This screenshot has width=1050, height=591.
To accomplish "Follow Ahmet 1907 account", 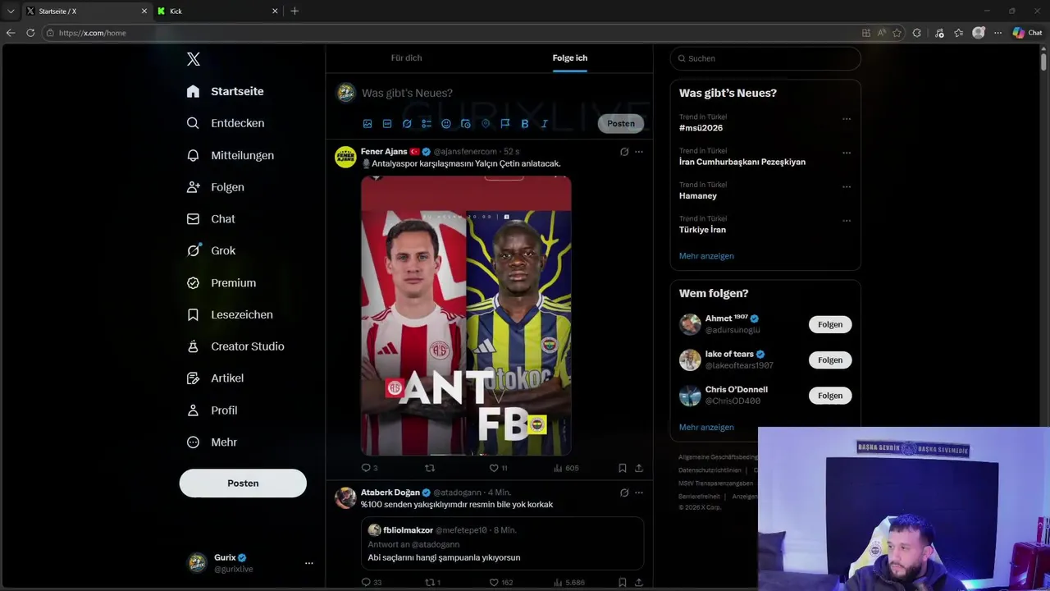I will point(830,324).
